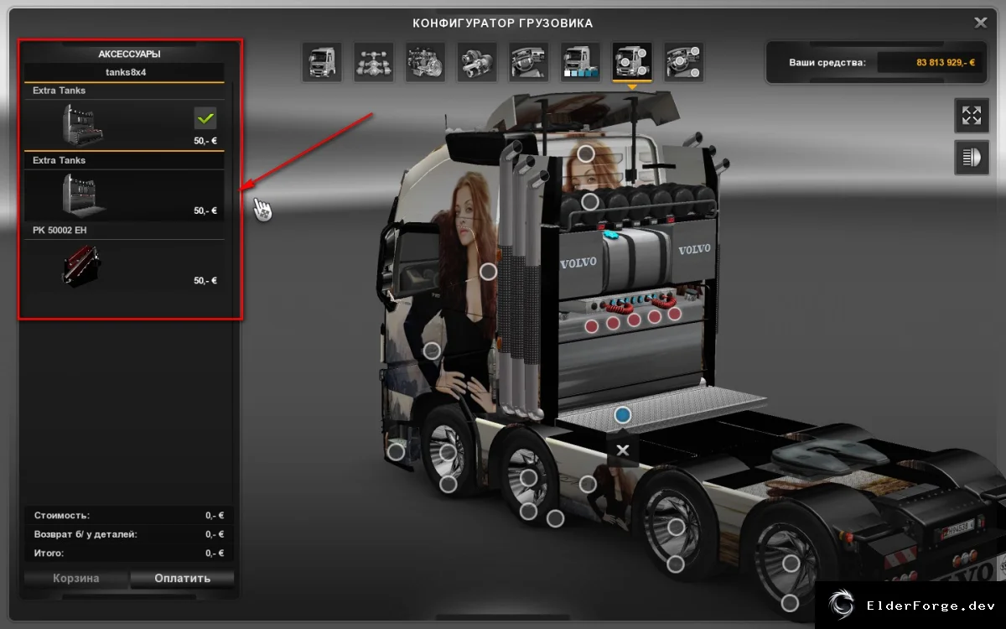
Task: Open the engine selection tab
Action: pos(426,62)
